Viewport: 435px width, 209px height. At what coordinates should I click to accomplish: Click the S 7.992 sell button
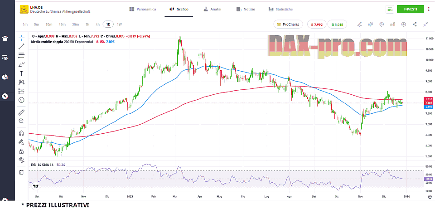coord(317,24)
